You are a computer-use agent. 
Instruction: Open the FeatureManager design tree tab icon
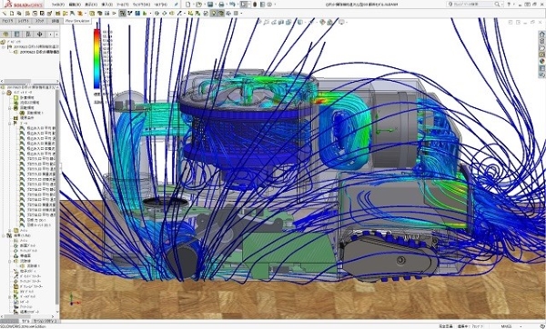(x=6, y=35)
